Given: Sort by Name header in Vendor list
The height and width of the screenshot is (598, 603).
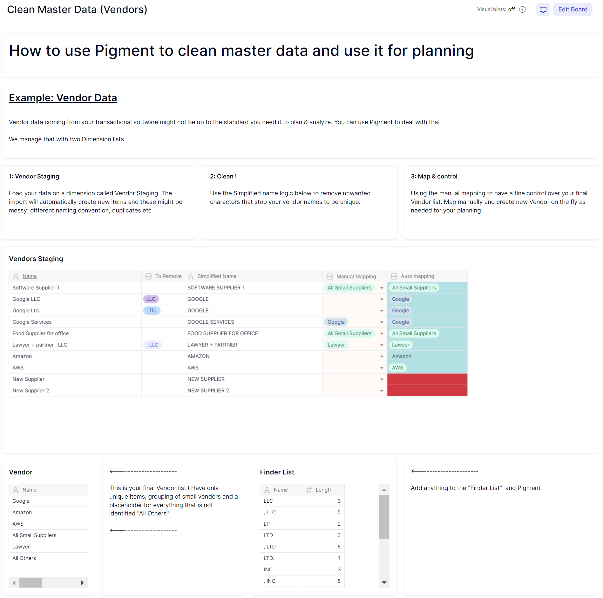Looking at the screenshot, I should (30, 490).
